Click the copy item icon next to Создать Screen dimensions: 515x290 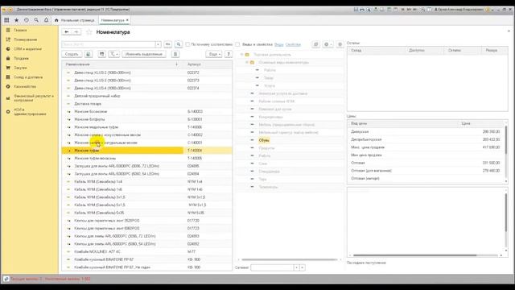89,54
